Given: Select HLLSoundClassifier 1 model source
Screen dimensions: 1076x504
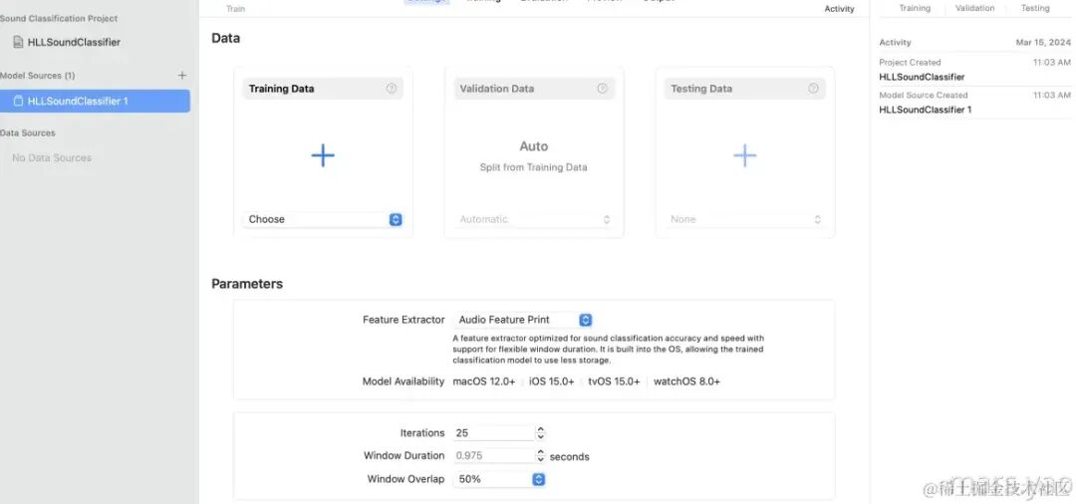Looking at the screenshot, I should [94, 101].
